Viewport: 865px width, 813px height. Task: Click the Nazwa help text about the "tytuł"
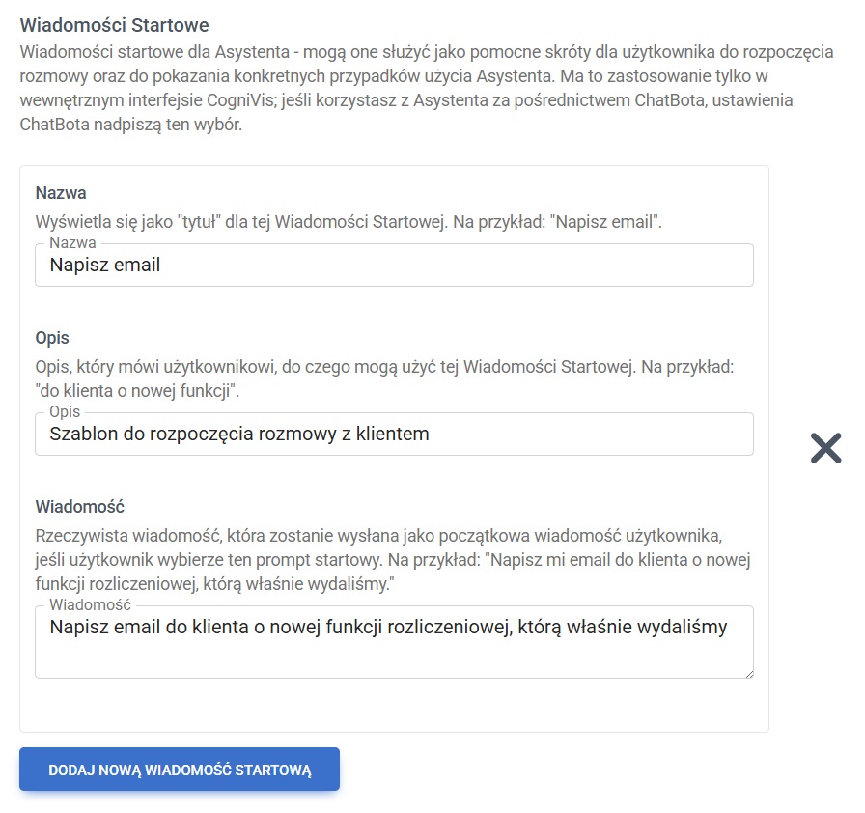[348, 221]
